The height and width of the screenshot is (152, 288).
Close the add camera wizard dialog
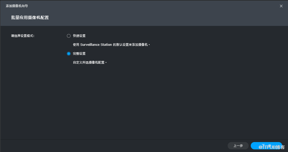coord(281,6)
